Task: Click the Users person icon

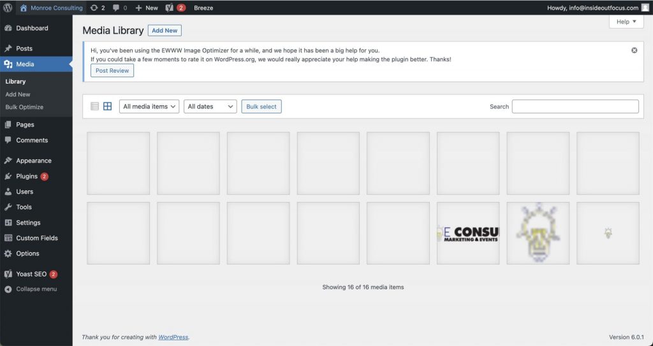Action: pyautogui.click(x=8, y=192)
